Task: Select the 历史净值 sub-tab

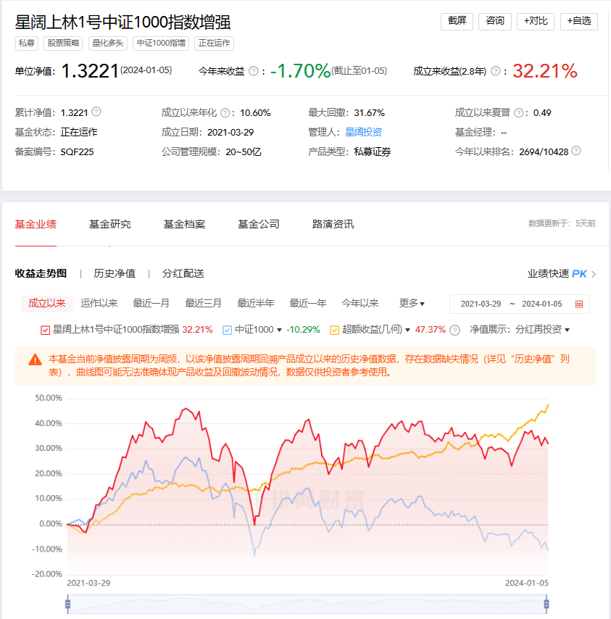Action: [x=115, y=273]
